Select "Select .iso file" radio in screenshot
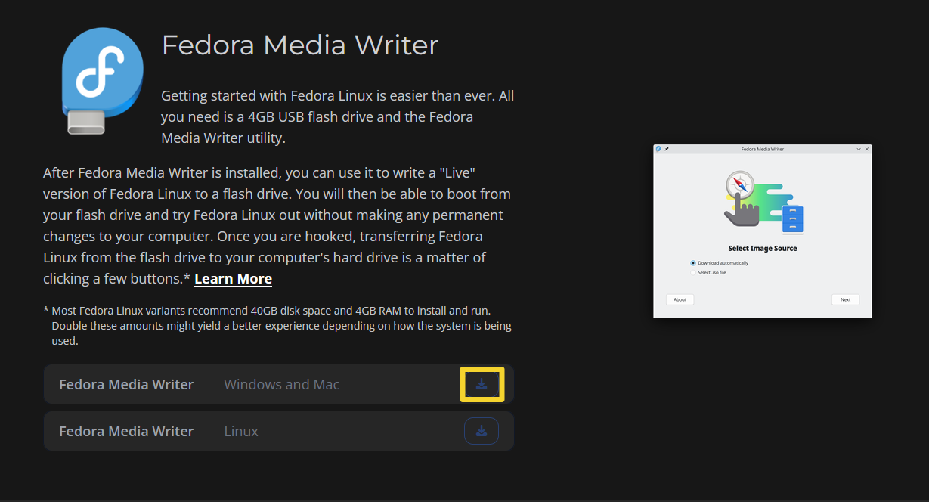The image size is (929, 502). click(693, 272)
